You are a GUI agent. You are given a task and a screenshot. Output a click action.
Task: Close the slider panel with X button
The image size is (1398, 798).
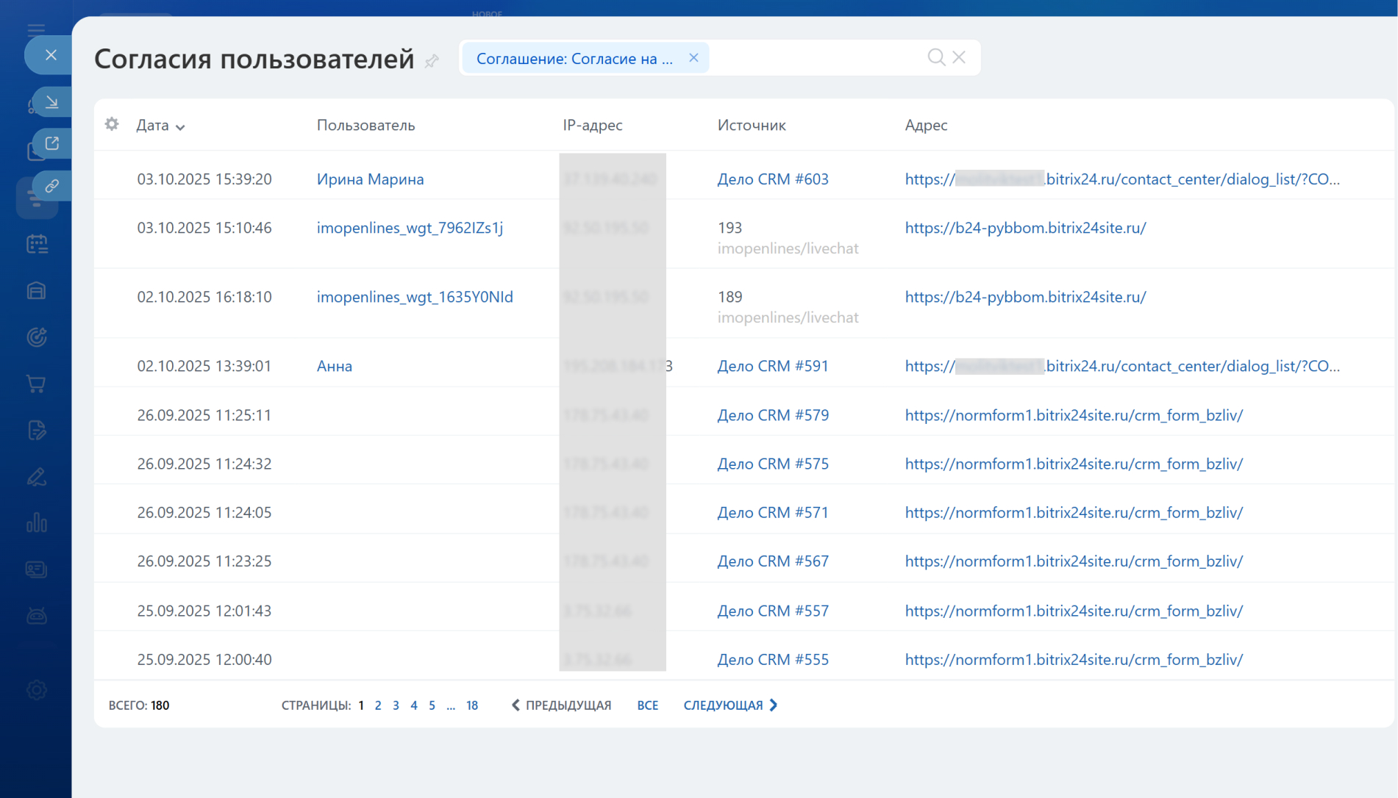point(51,55)
